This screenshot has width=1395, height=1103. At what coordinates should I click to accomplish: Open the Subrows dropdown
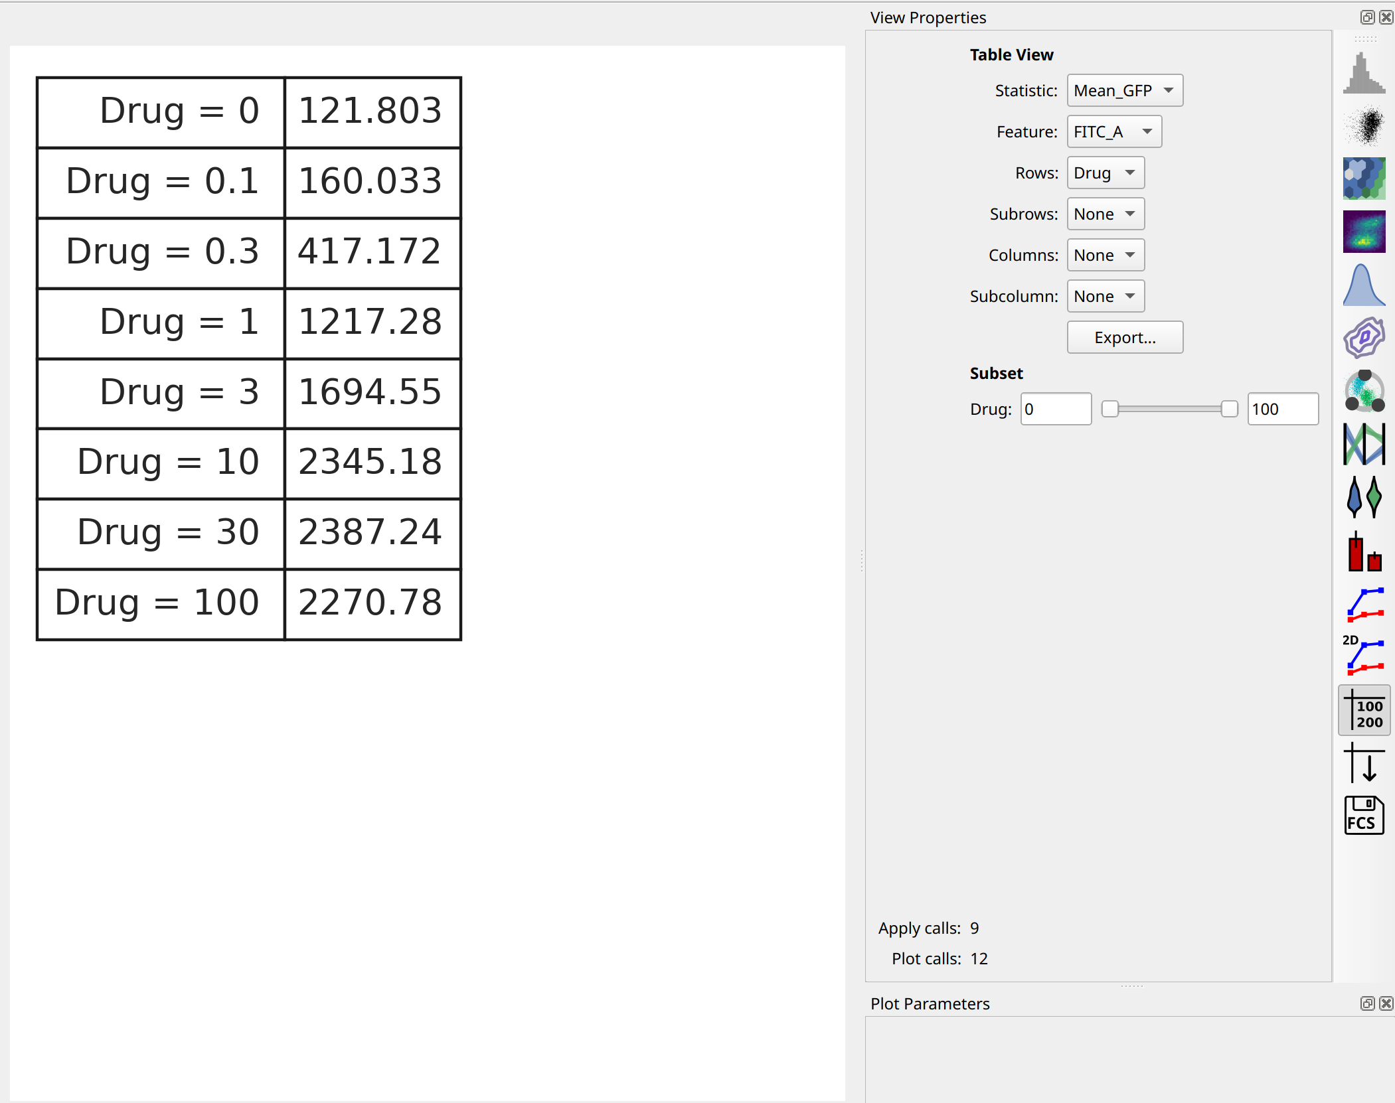pos(1106,214)
